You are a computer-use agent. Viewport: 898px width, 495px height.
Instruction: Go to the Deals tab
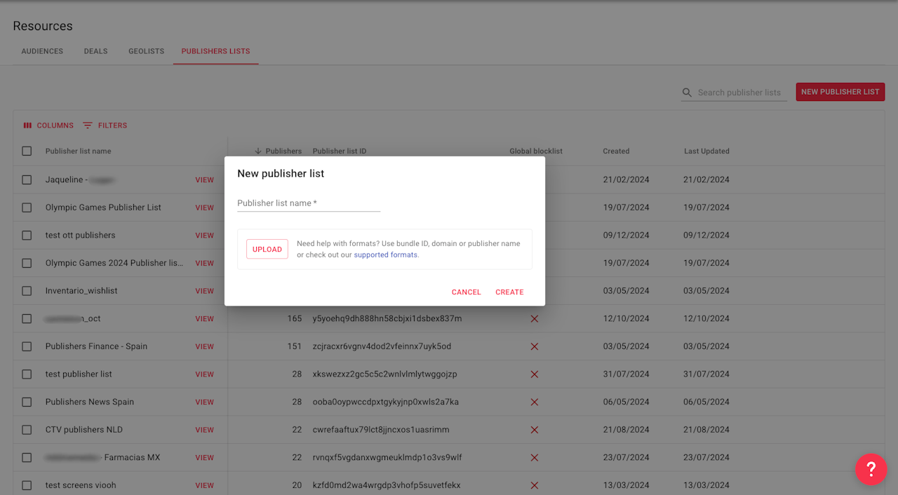coord(95,51)
